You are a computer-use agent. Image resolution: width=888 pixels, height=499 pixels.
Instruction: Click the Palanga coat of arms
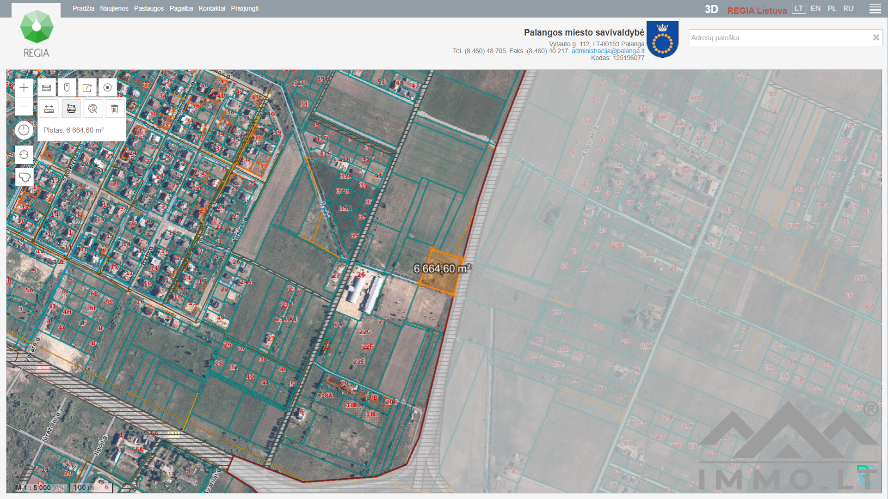pyautogui.click(x=662, y=39)
